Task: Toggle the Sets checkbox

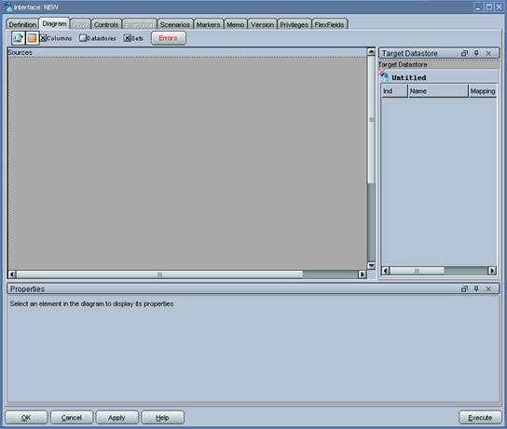Action: 128,38
